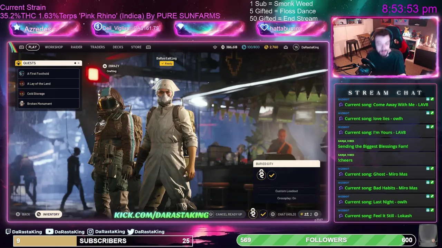Click green check badge on Last Night message
Viewport: 442px width, 248px height.
[432, 196]
